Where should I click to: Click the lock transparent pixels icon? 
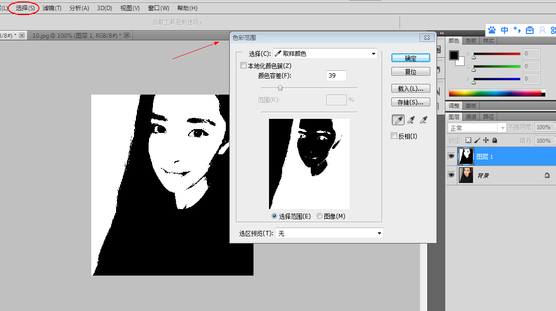469,140
